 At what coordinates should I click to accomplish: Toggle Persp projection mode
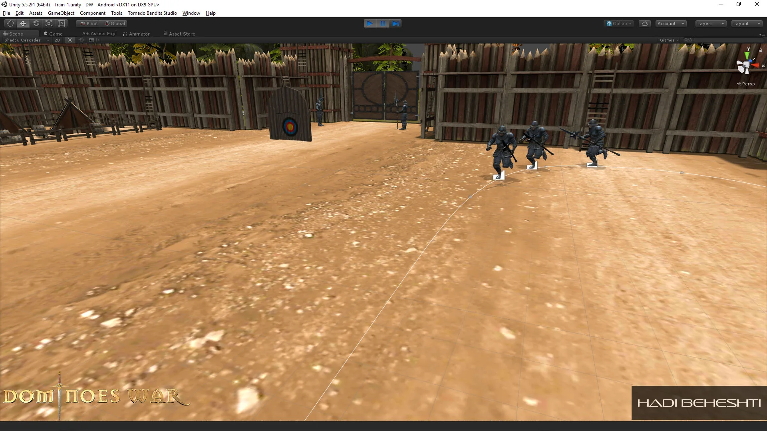[x=746, y=84]
